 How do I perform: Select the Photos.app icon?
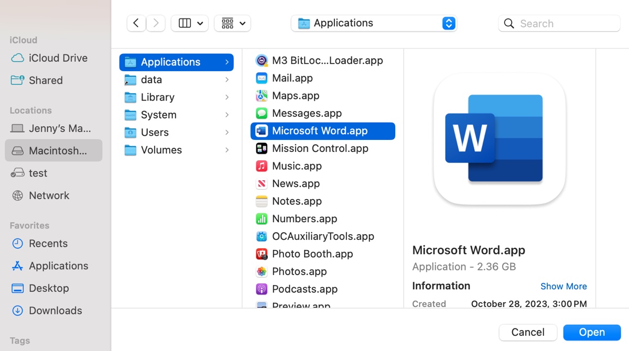click(x=261, y=271)
